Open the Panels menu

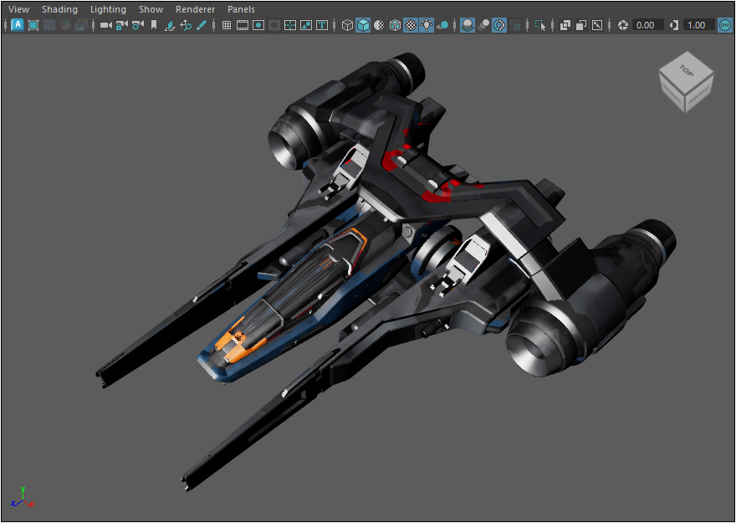[x=241, y=9]
